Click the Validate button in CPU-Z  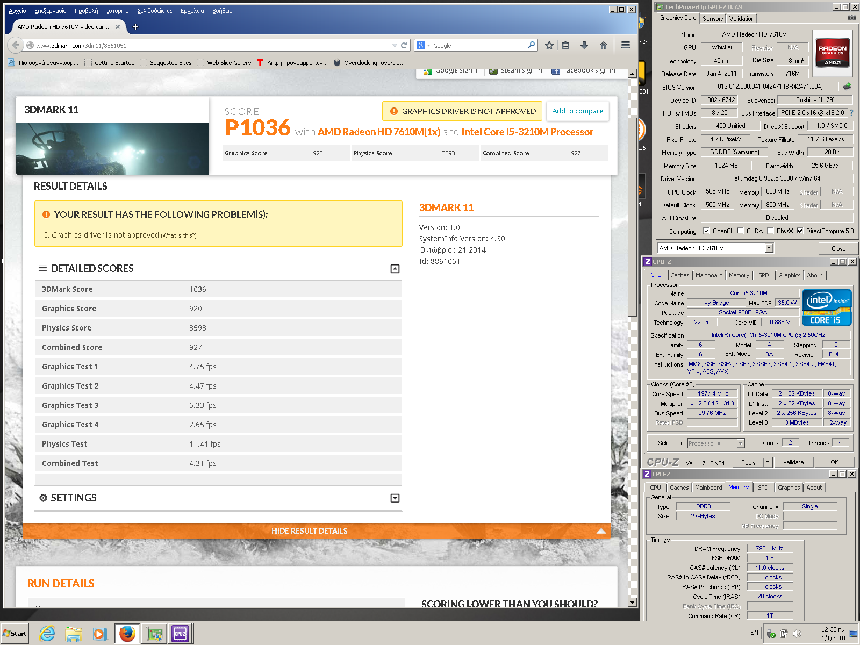pyautogui.click(x=793, y=462)
